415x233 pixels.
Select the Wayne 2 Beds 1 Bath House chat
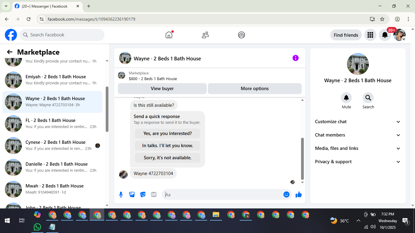[52, 102]
